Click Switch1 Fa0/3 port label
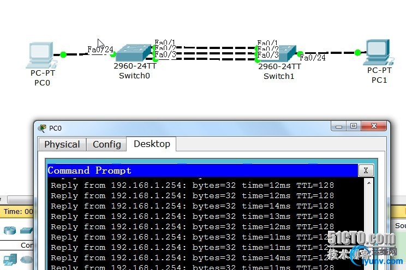The image size is (406, 270). pyautogui.click(x=268, y=55)
